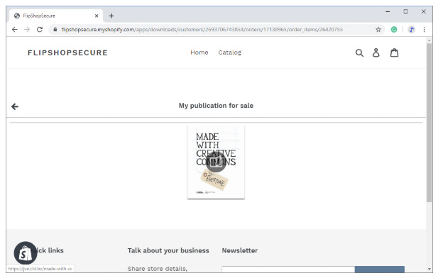Click the page vertical scrollbar thumb
This screenshot has height=278, width=438.
pos(429,122)
